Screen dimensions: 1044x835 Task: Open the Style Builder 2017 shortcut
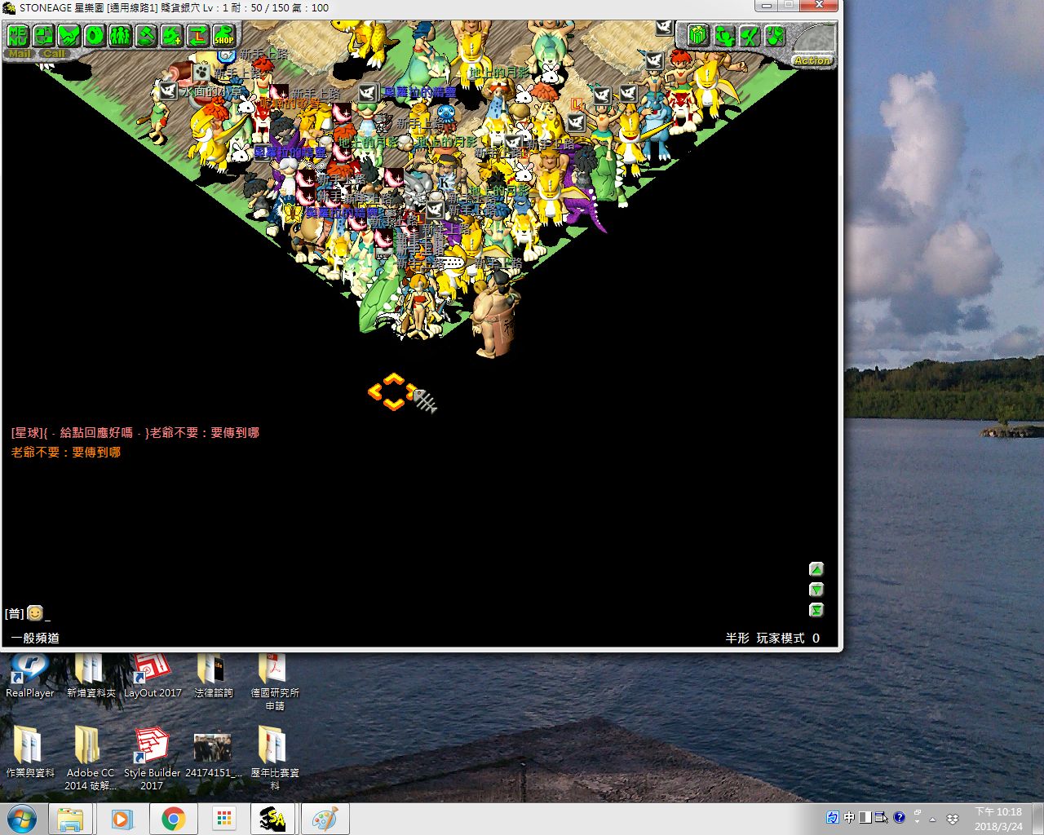(152, 758)
